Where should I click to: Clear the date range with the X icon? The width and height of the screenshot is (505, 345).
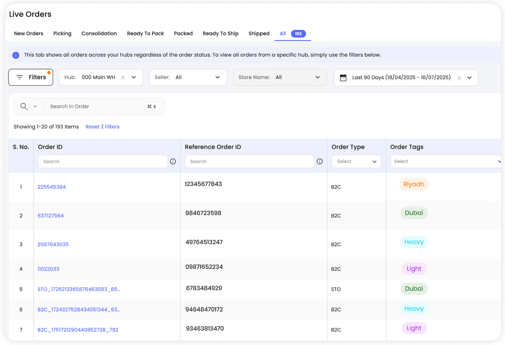click(x=459, y=78)
